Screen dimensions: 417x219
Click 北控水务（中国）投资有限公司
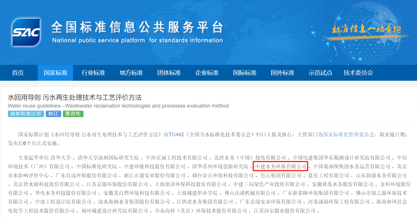tap(250, 158)
